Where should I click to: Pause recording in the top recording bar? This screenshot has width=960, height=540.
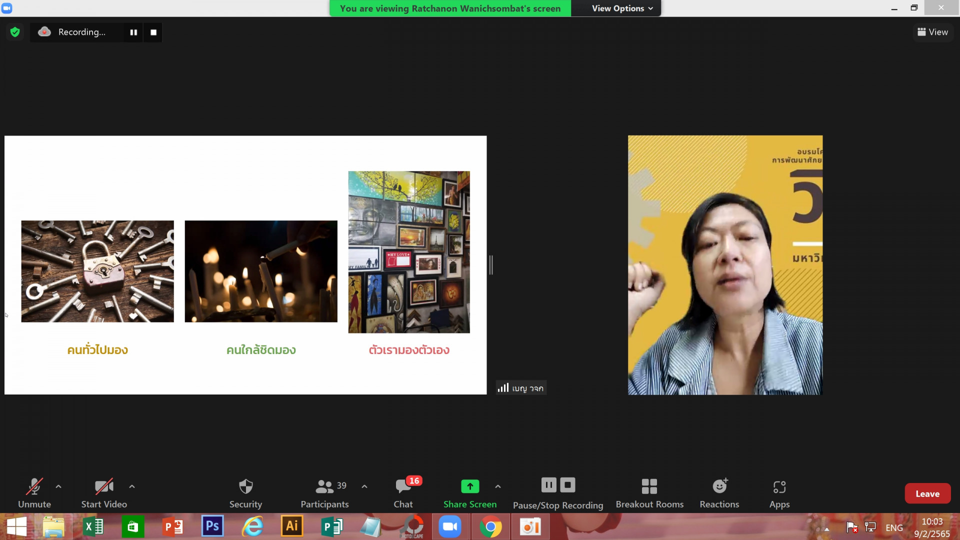pyautogui.click(x=133, y=32)
